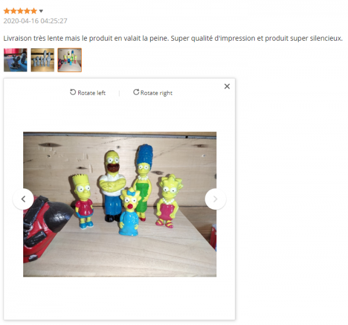Click the Lisa figurine with pink dress

click(x=169, y=201)
